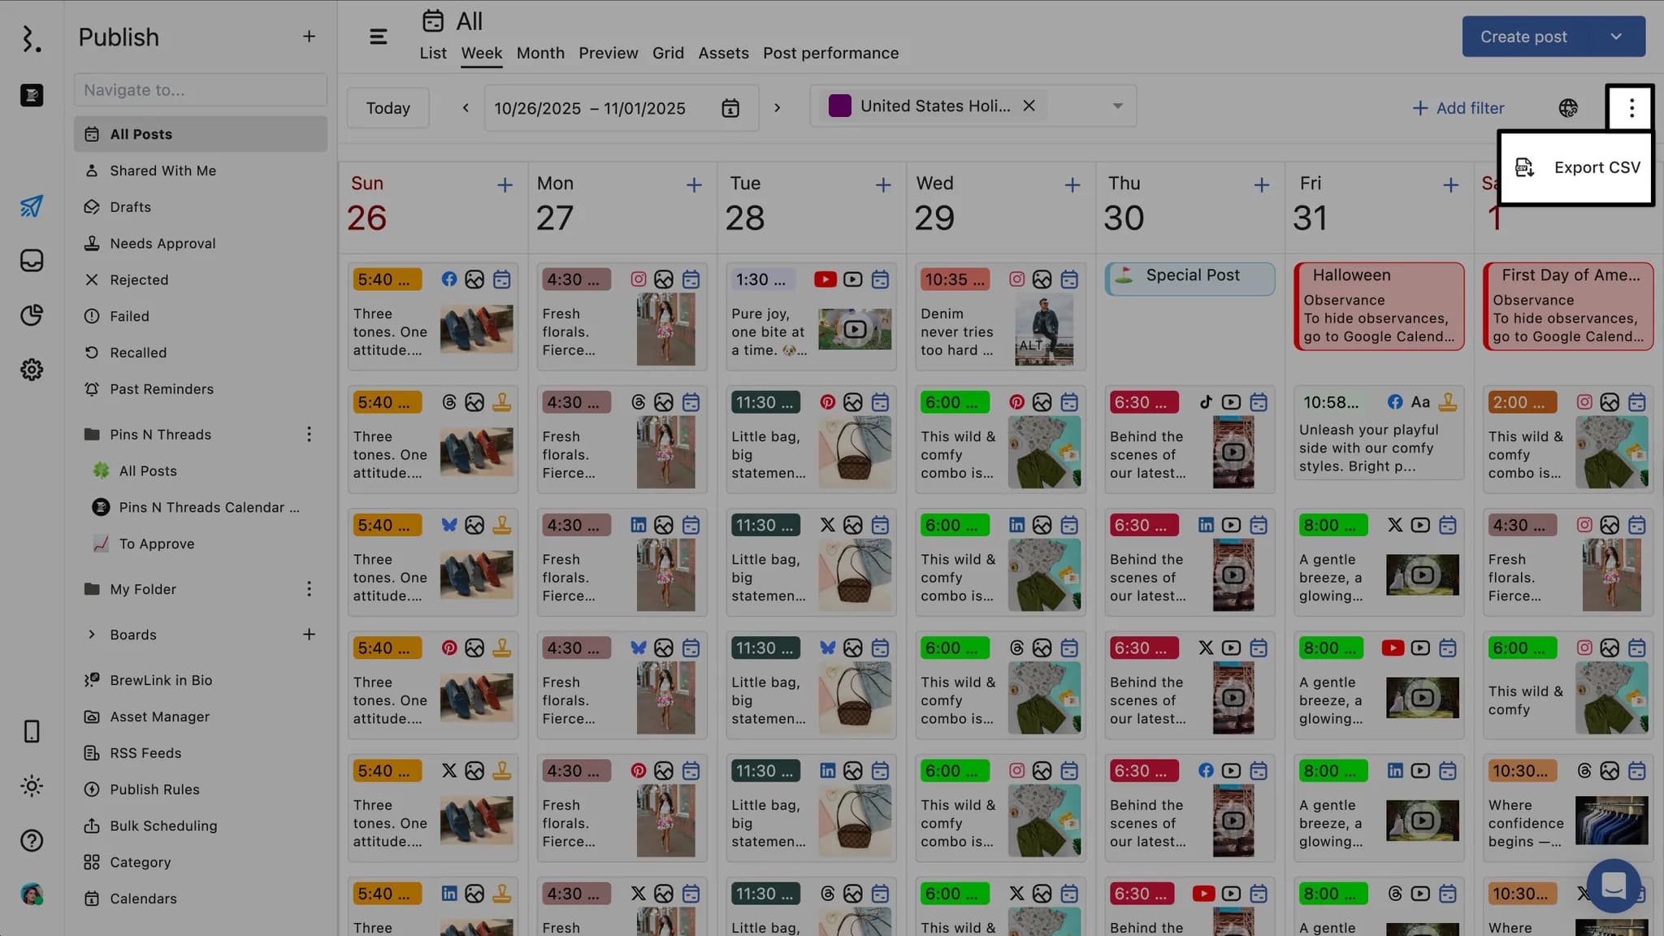Switch theme with the sun icon

[32, 786]
